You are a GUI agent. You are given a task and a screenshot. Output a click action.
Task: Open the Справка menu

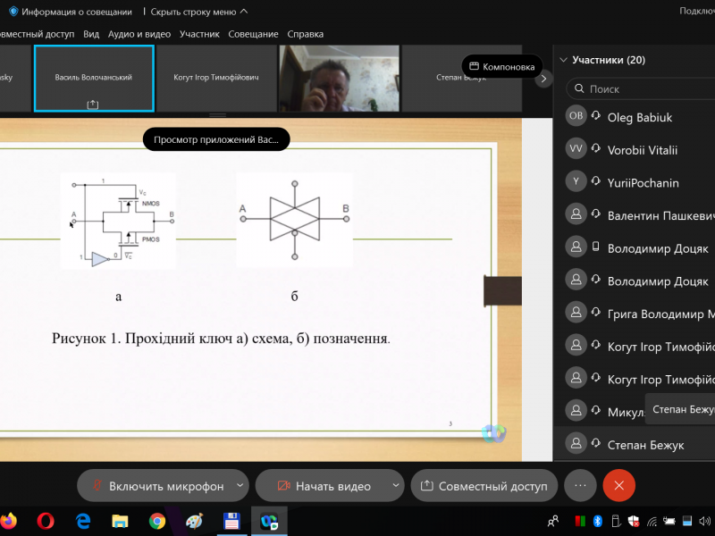pyautogui.click(x=306, y=34)
